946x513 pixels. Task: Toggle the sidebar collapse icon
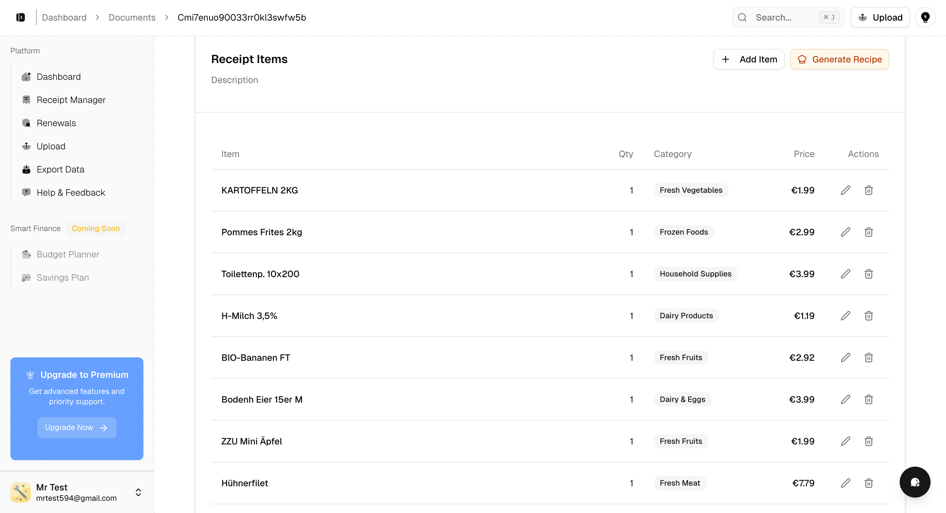21,17
